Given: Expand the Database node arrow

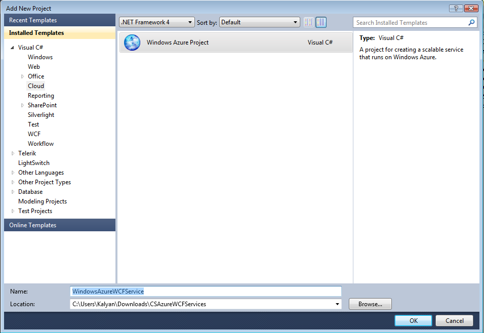Looking at the screenshot, I should (x=13, y=192).
